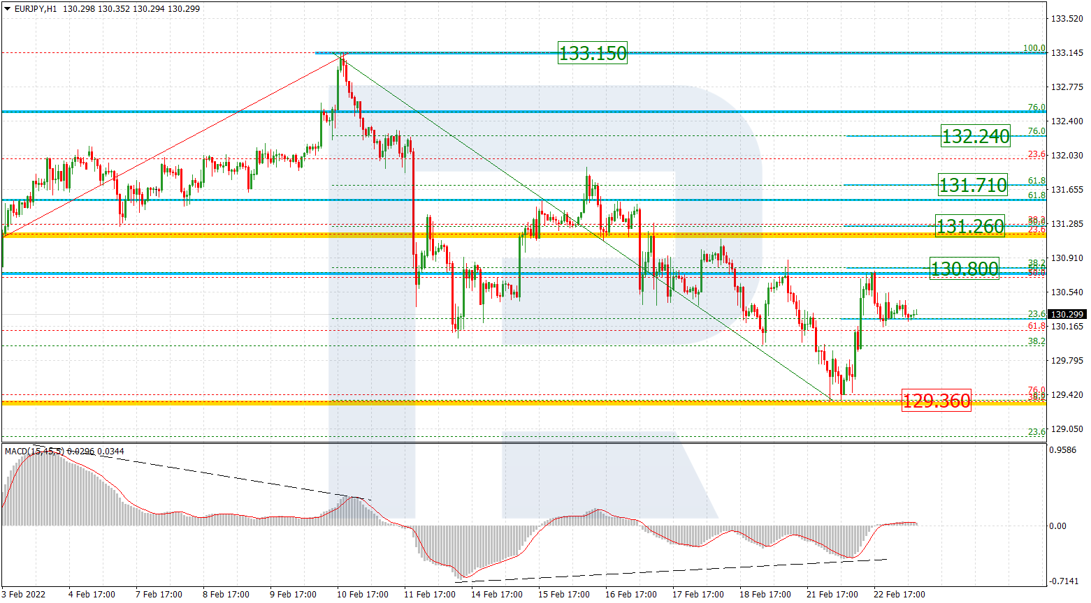Click the current price marker 130.299

click(x=1066, y=315)
